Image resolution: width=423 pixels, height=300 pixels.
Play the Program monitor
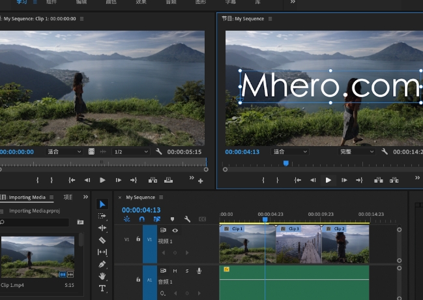(x=328, y=180)
